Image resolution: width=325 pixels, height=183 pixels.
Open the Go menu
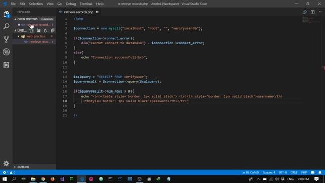pyautogui.click(x=60, y=4)
